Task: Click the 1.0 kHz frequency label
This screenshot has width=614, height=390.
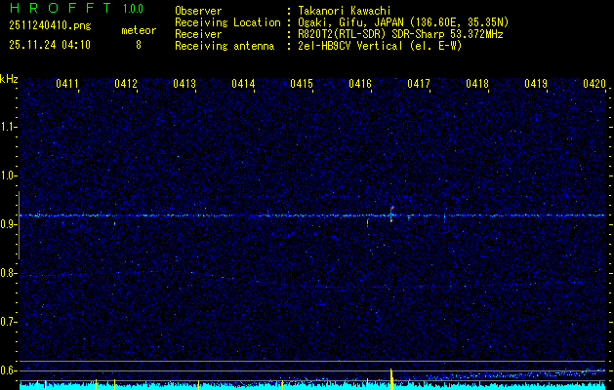Action: (8, 175)
